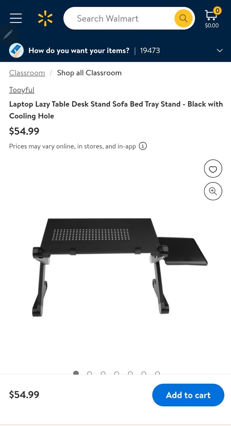Select the second image carousel dot
231x426 pixels.
click(89, 373)
